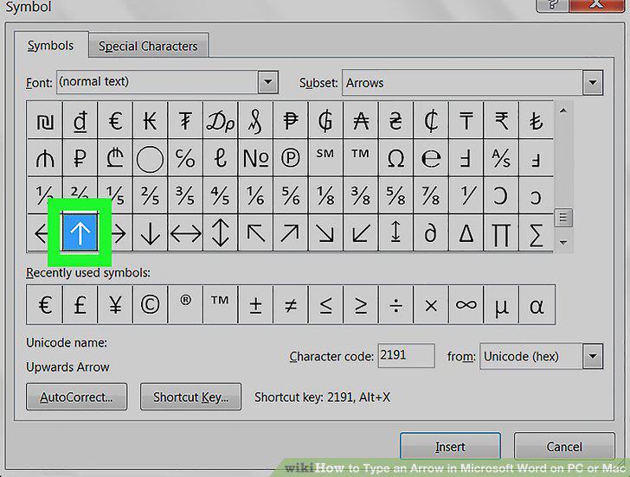Choose the Peso sign symbol
630x477 pixels.
point(291,120)
